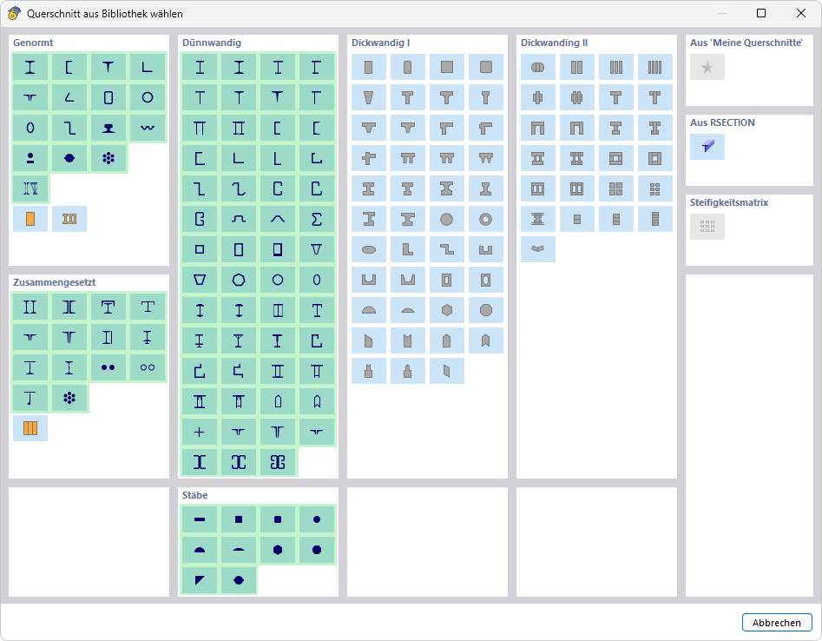Click the Abbrechen button

point(777,623)
